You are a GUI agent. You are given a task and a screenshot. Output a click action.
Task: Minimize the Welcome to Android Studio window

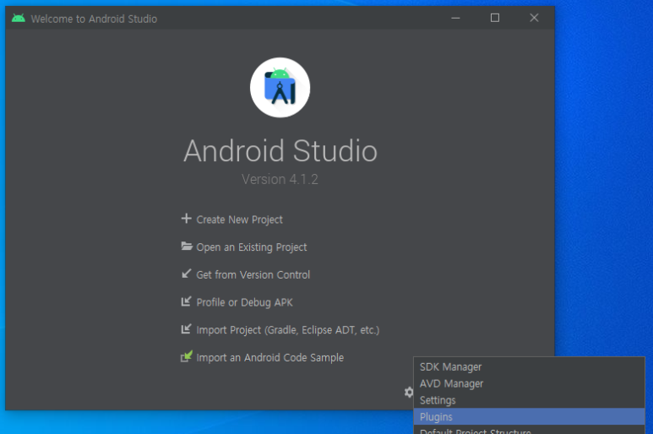(x=455, y=18)
